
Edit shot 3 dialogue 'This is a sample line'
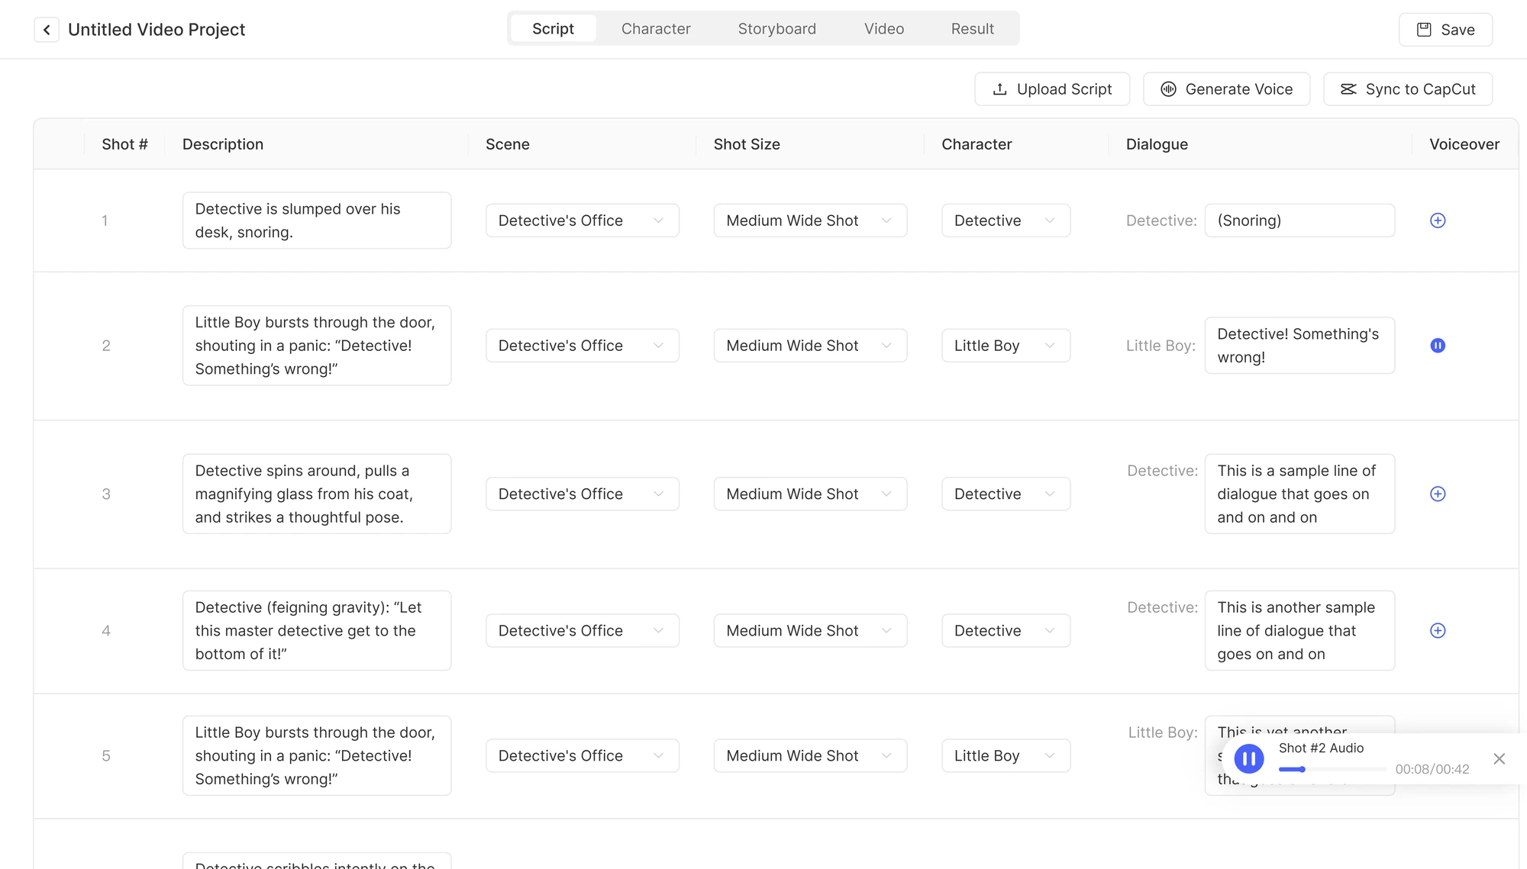(x=1299, y=494)
